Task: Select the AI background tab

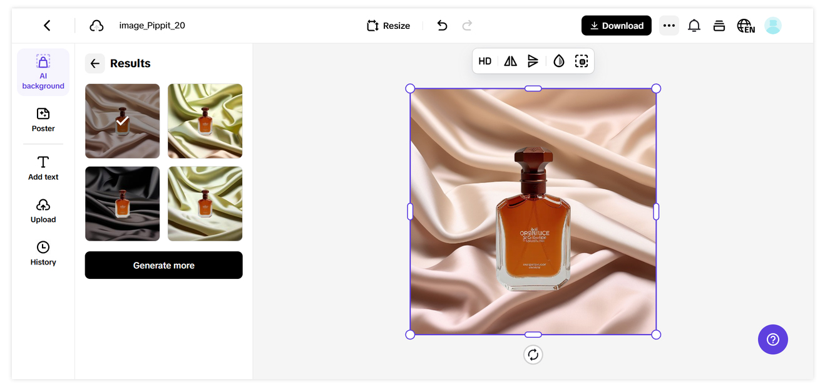Action: coord(43,72)
